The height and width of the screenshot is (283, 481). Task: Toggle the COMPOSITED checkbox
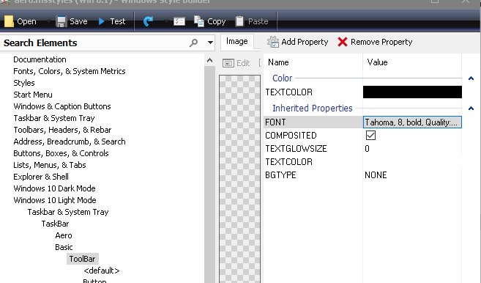coord(370,135)
